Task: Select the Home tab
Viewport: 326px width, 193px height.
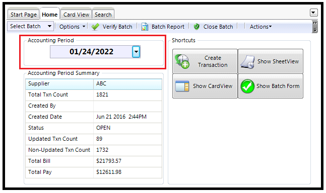Action: (50, 15)
